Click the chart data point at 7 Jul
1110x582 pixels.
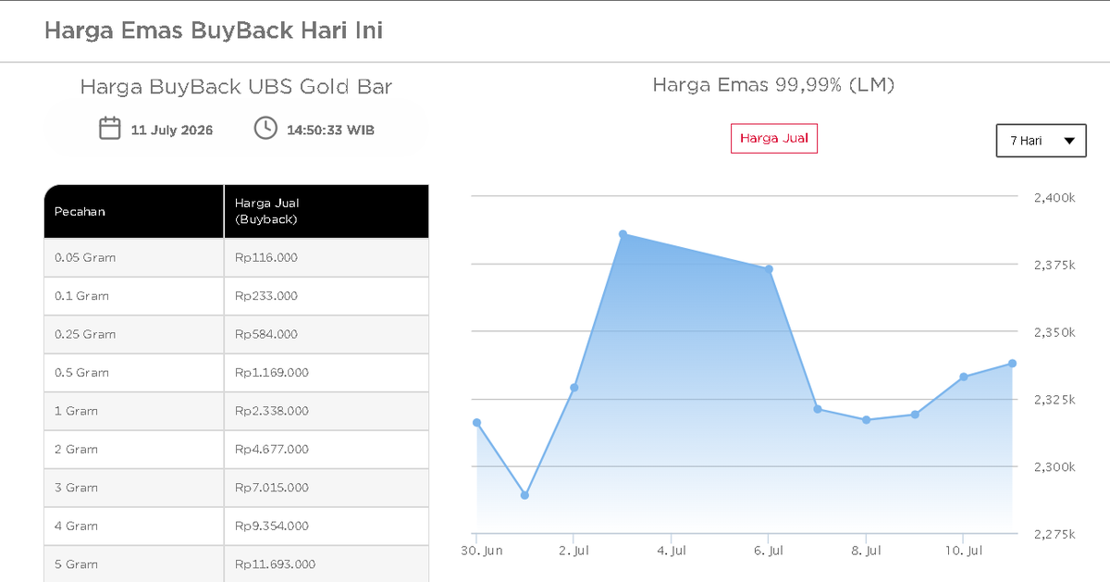pyautogui.click(x=818, y=409)
